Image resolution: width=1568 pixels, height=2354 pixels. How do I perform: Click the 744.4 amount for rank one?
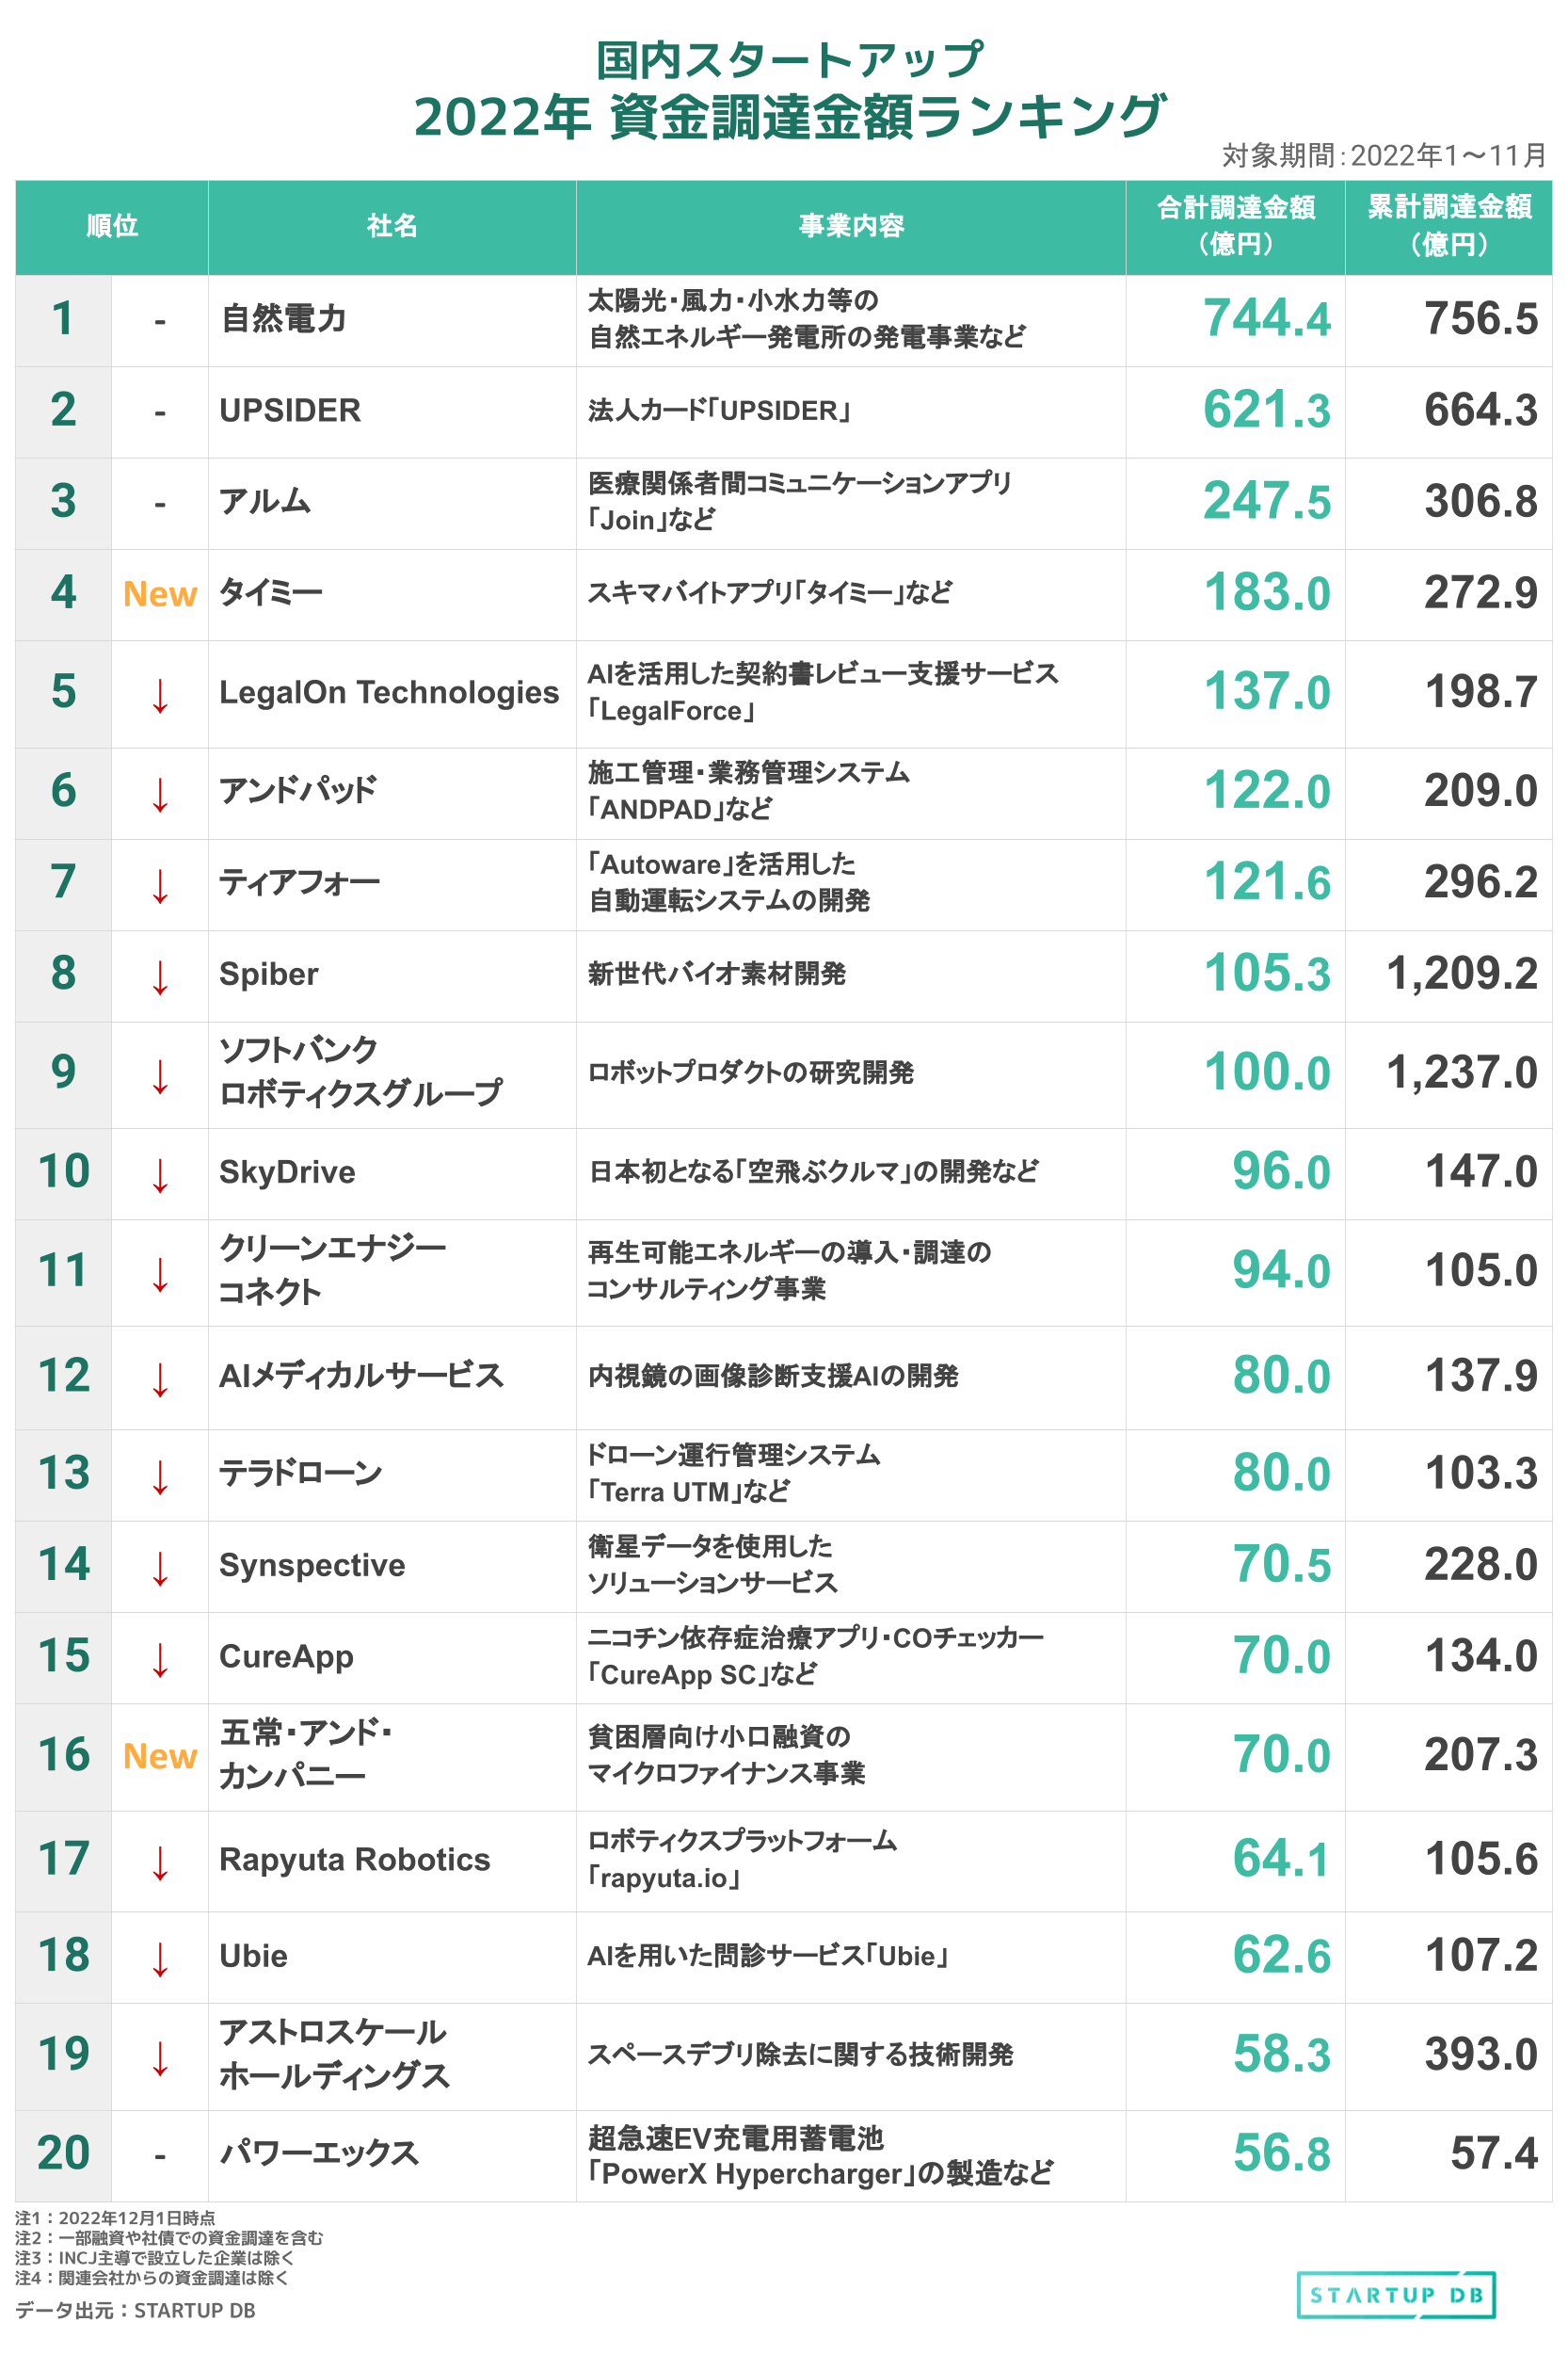point(1267,318)
